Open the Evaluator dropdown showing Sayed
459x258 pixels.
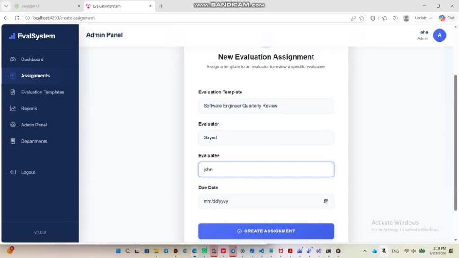click(x=266, y=137)
